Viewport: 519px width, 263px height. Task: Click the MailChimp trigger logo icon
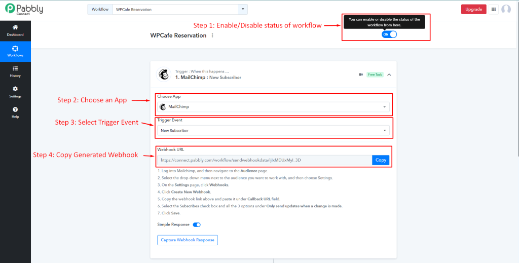(164, 74)
